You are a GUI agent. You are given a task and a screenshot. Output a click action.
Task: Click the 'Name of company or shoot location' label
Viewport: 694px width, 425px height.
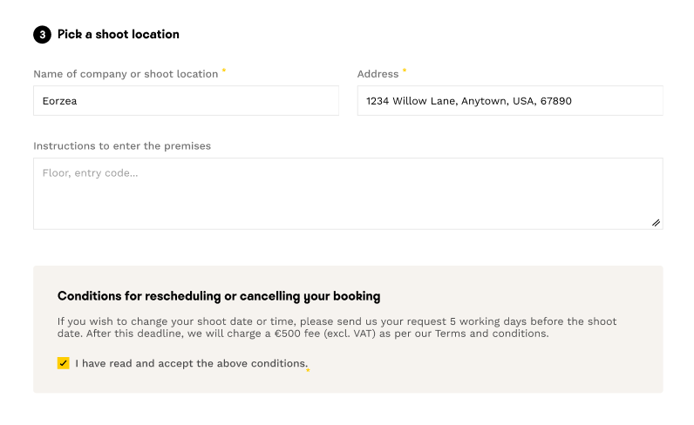point(126,74)
